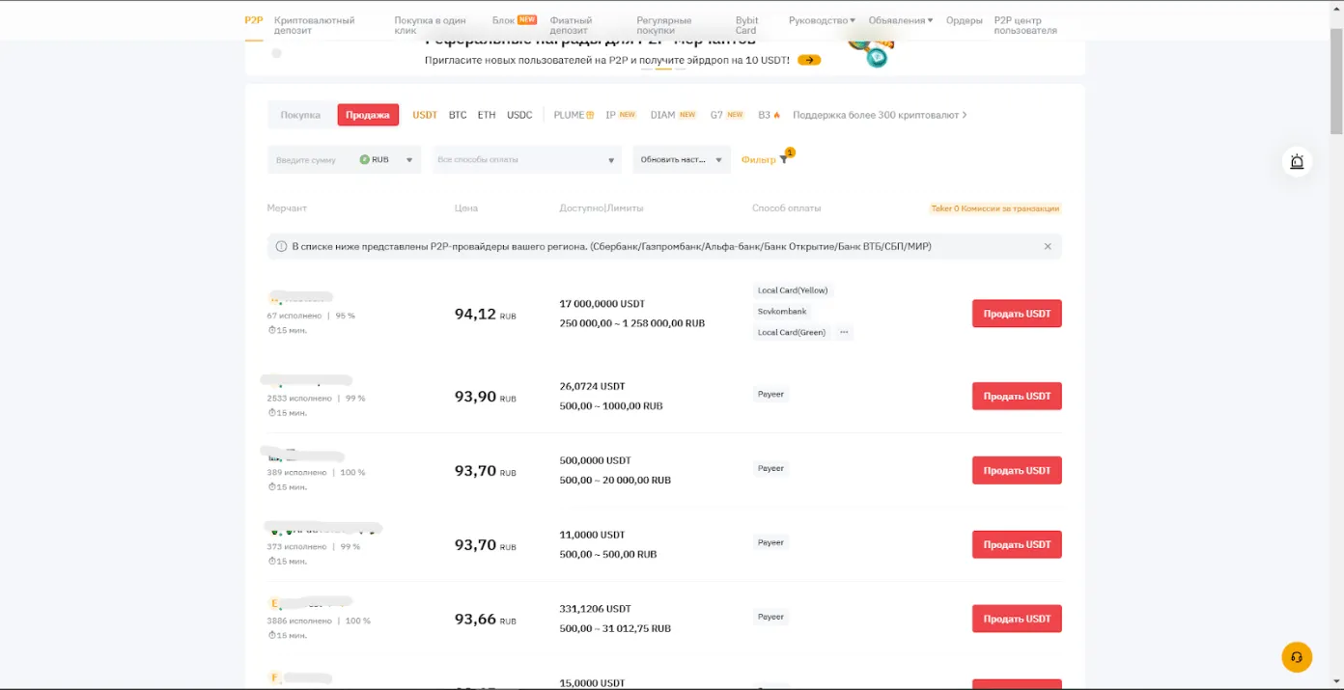Click the yellow arrow on referral banner
The width and height of the screenshot is (1344, 690).
point(809,60)
